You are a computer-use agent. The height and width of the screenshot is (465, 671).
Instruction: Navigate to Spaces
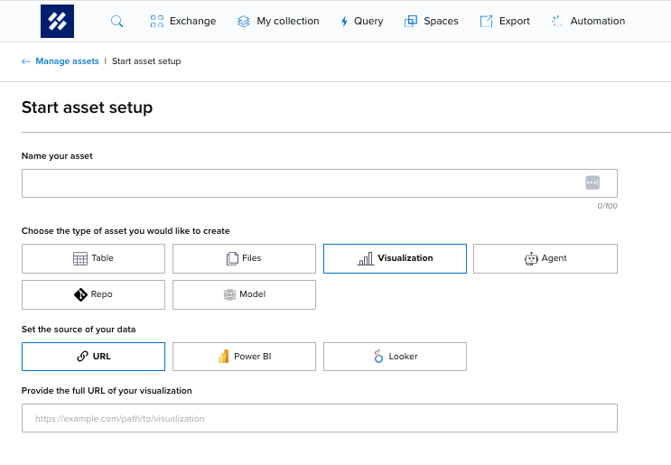(x=431, y=21)
